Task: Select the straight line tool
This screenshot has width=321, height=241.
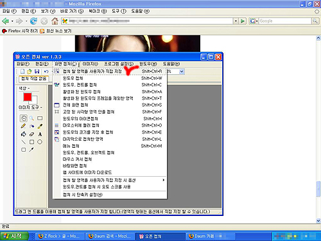Action: coord(23,142)
